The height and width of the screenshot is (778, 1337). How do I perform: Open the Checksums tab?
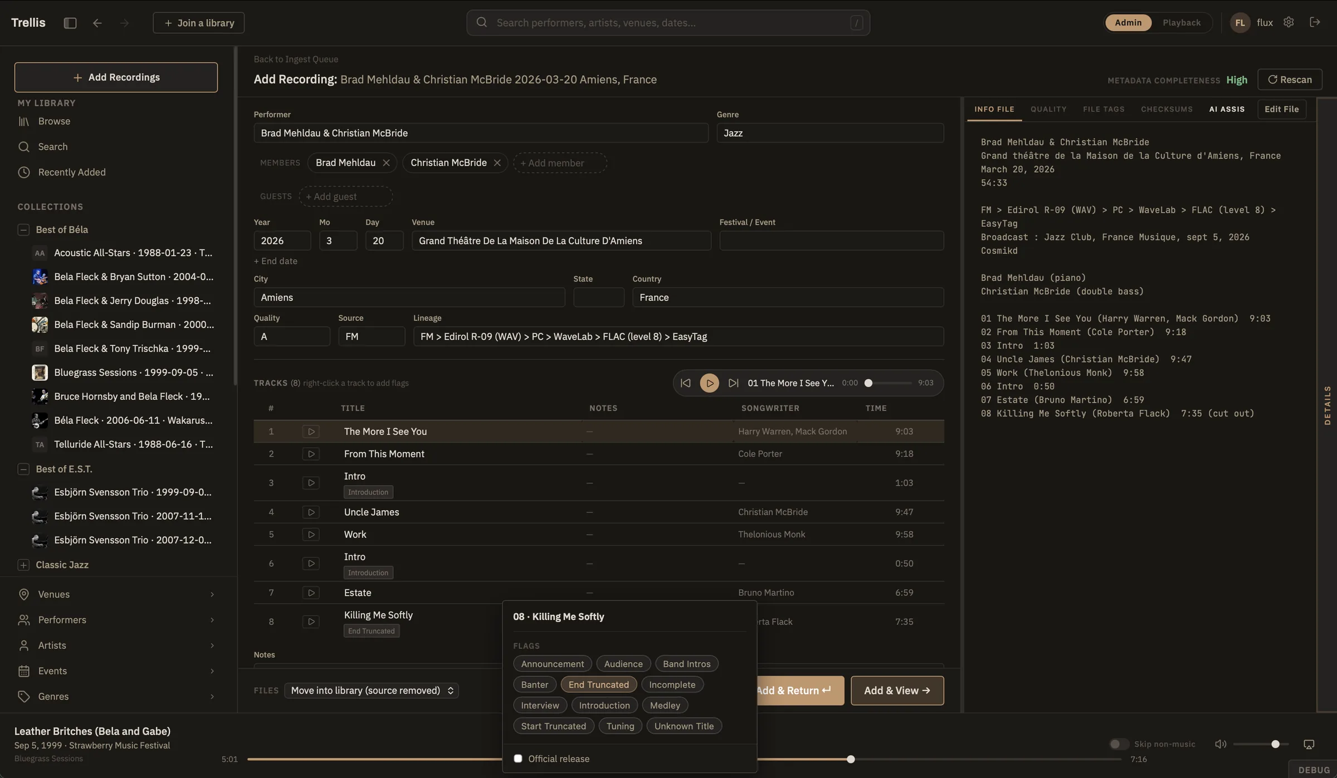1167,109
